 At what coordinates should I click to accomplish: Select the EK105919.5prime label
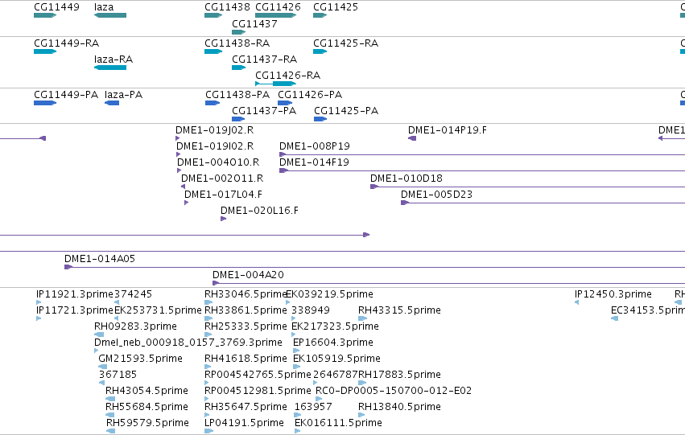tap(336, 359)
